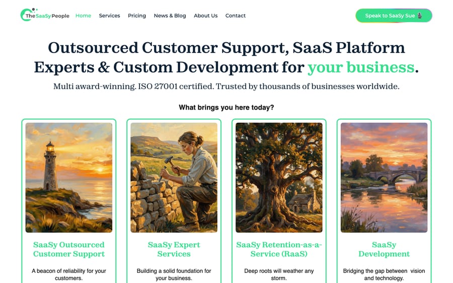Open the Home nav item
This screenshot has width=453, height=283.
pyautogui.click(x=83, y=16)
